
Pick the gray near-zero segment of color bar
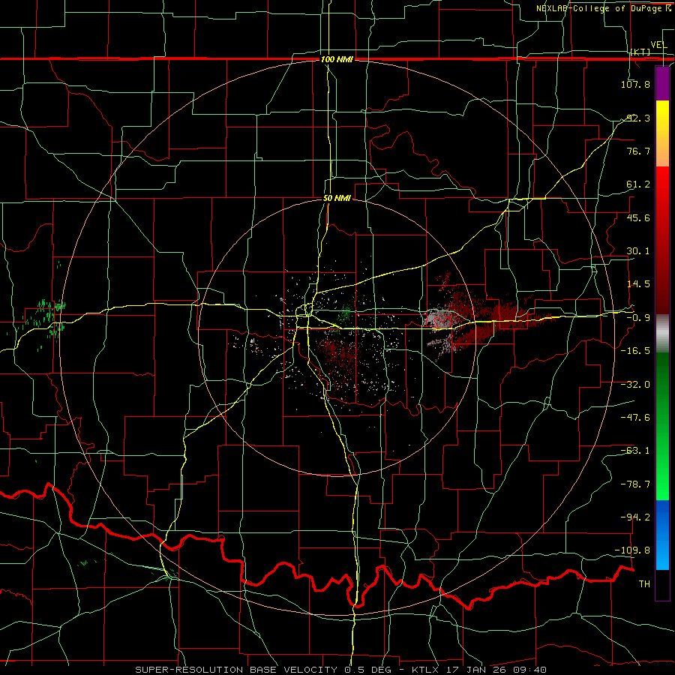click(662, 333)
